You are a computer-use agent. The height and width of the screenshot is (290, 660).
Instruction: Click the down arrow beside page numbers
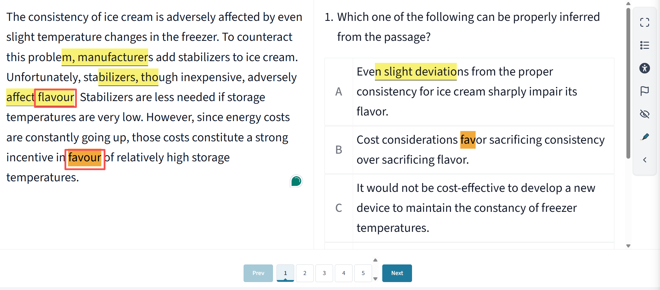click(375, 279)
